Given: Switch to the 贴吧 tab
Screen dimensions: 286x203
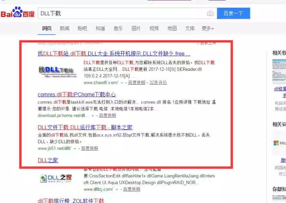Looking at the screenshot, I should point(83,28).
